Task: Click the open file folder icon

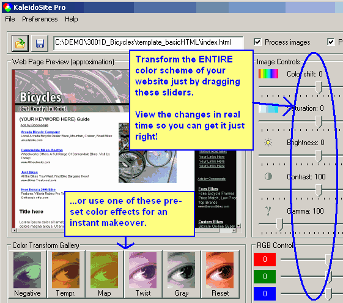Action: coord(20,43)
